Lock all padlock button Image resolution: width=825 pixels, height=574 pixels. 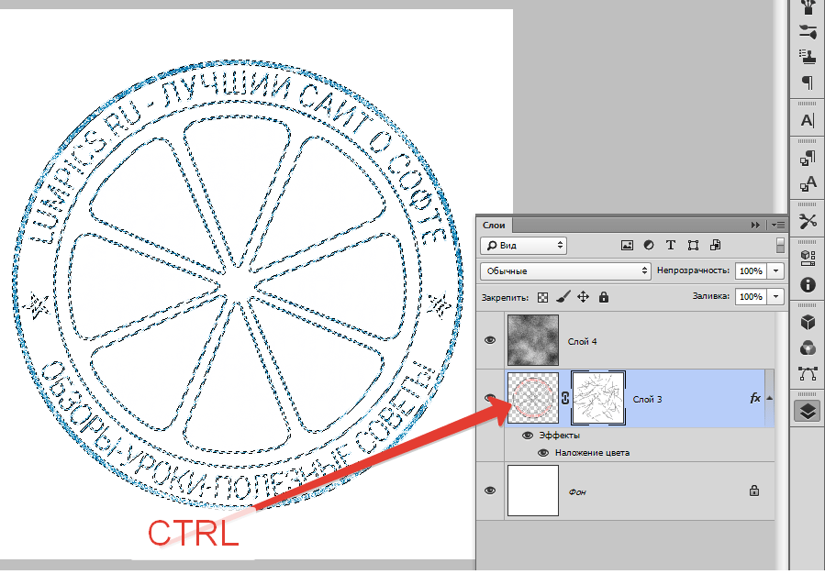click(x=604, y=297)
